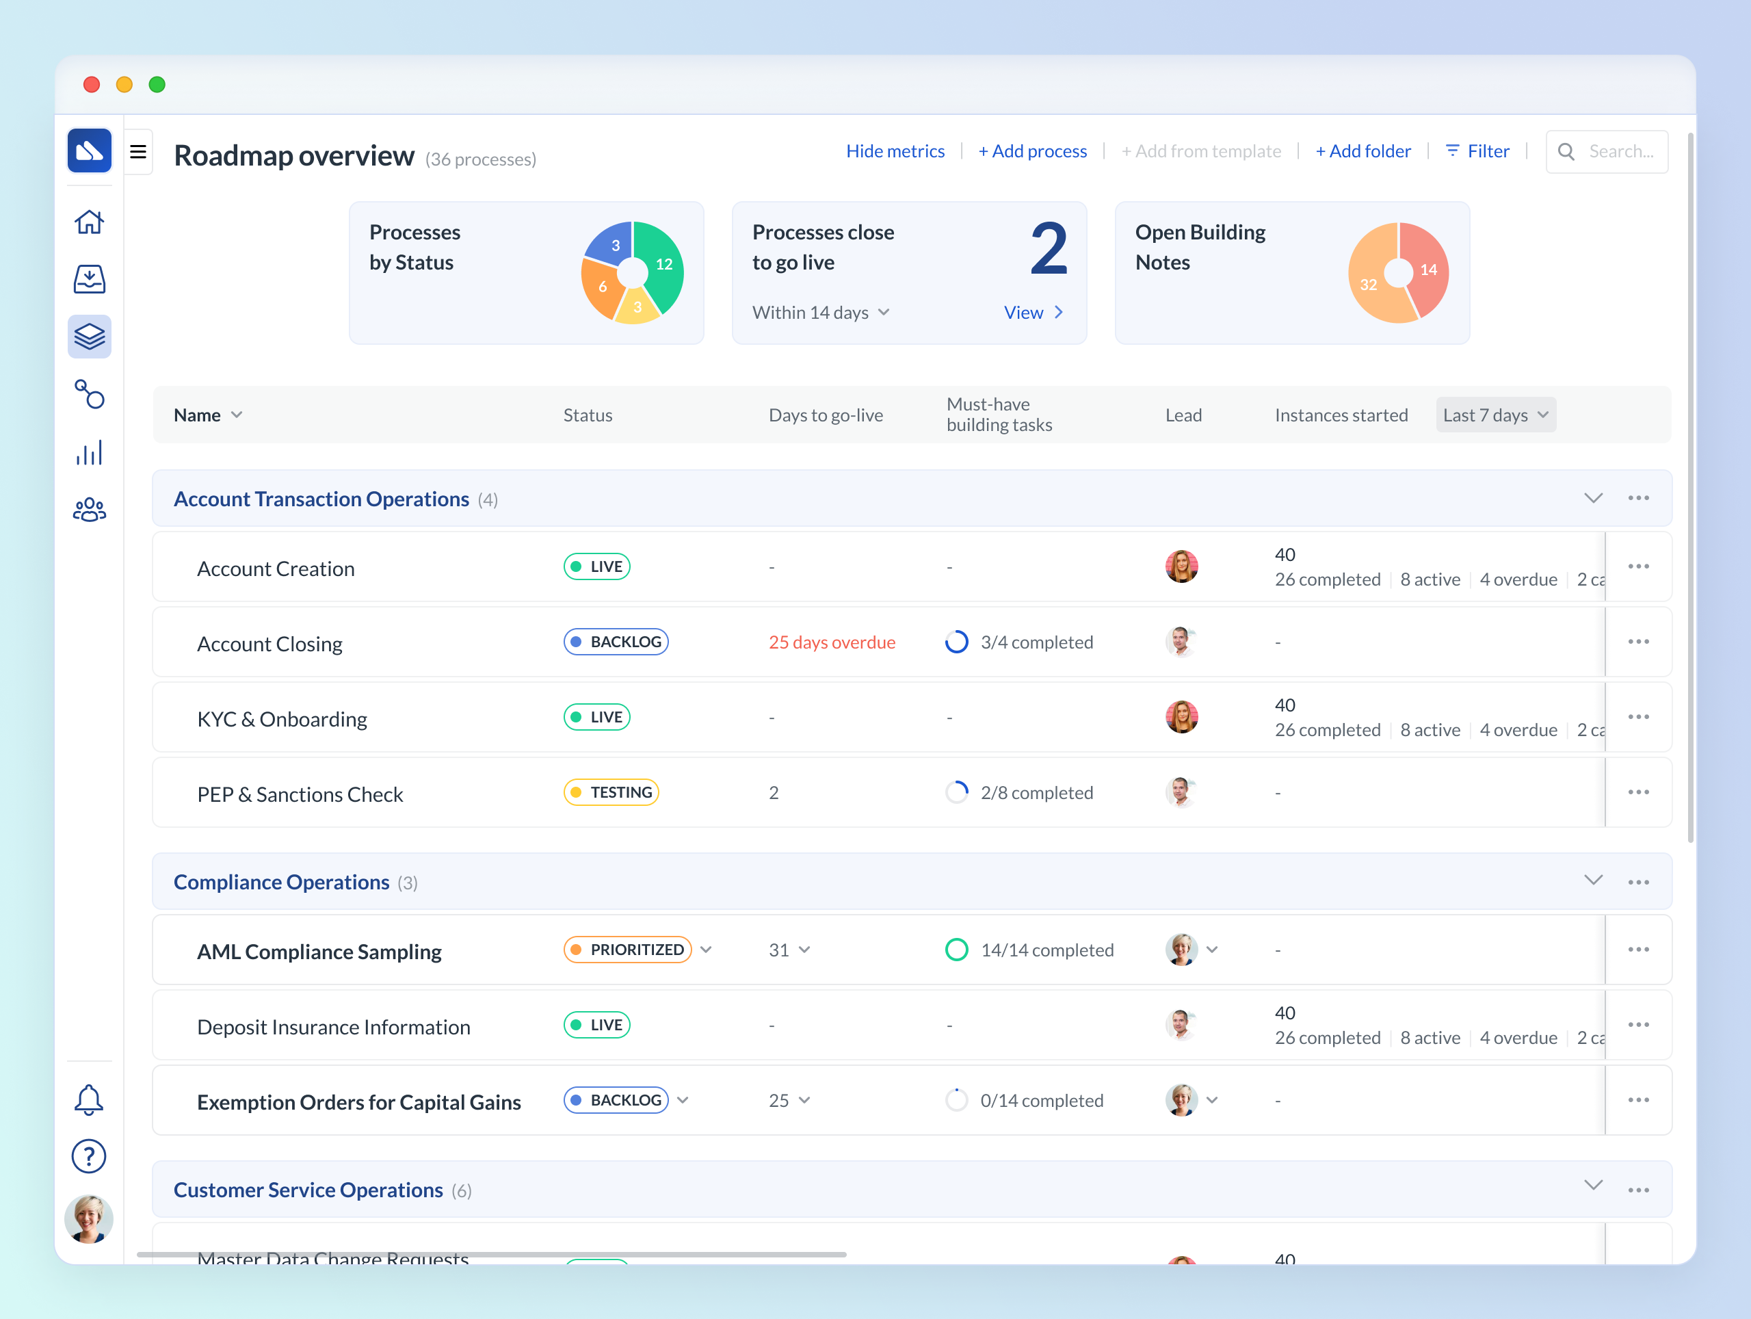Click the 2/8 completed progress ring for PEP & Sanctions Check
Viewport: 1751px width, 1319px height.
pyautogui.click(x=956, y=792)
